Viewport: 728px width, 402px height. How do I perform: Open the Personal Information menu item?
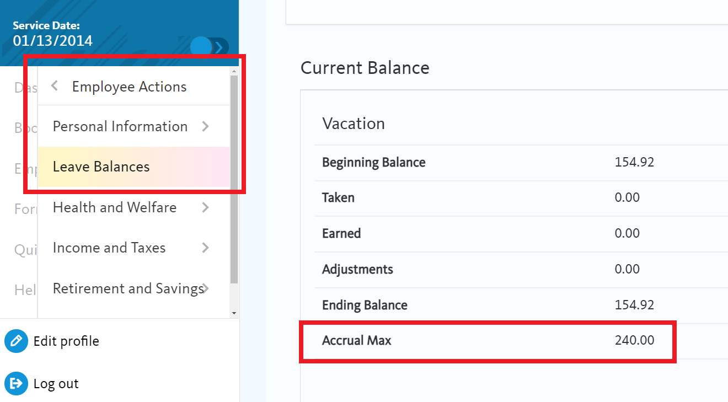[120, 126]
